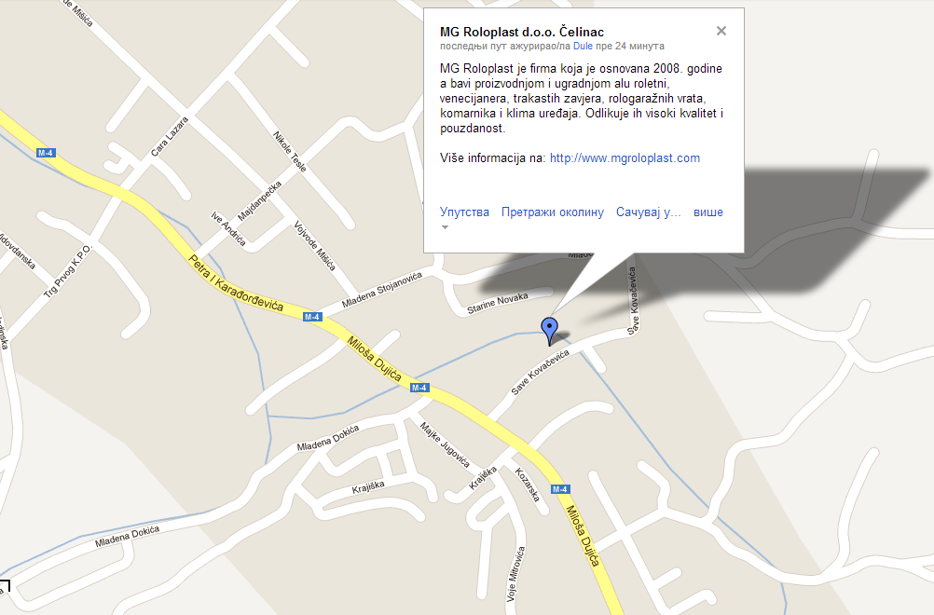Click the Cara Lazara street label
Image resolution: width=934 pixels, height=615 pixels.
169,136
